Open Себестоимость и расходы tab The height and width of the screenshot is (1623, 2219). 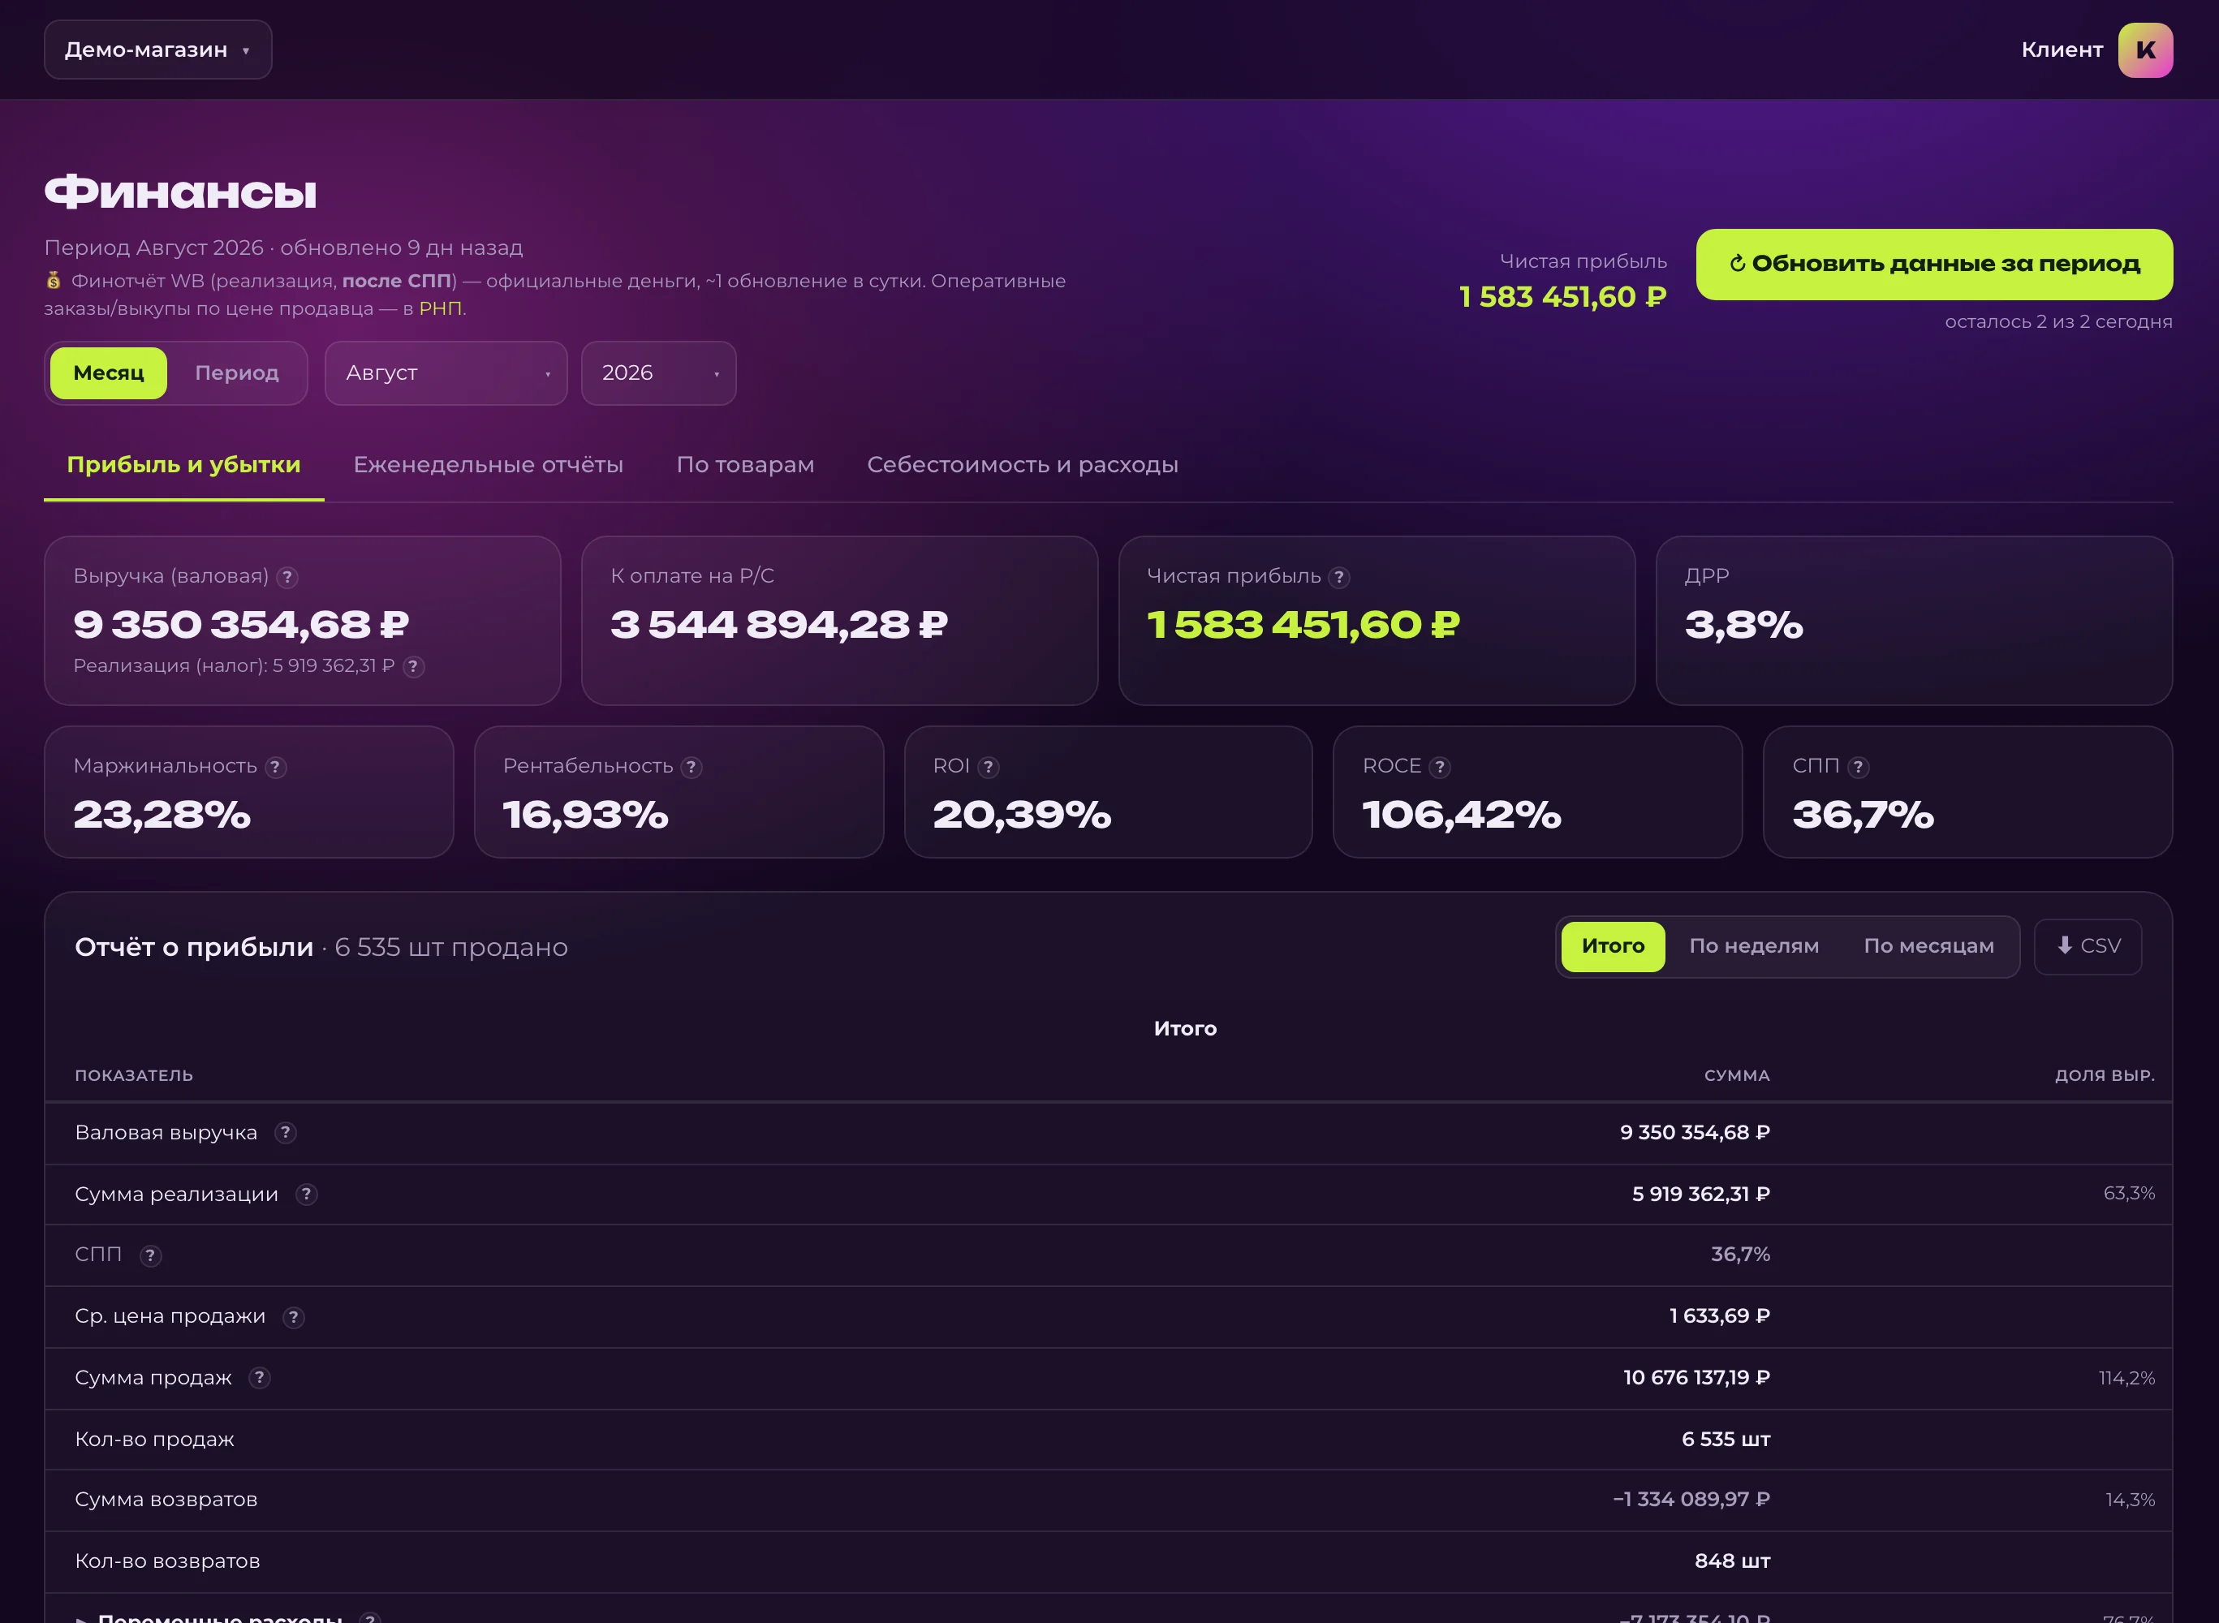pos(1022,465)
